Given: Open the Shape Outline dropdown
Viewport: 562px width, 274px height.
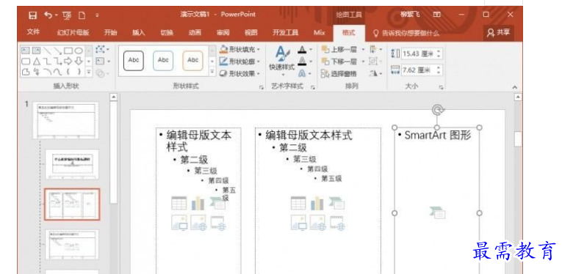Looking at the screenshot, I should (x=239, y=62).
